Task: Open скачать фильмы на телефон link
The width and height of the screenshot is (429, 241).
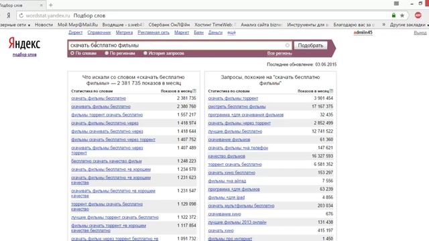Action: coord(238,148)
